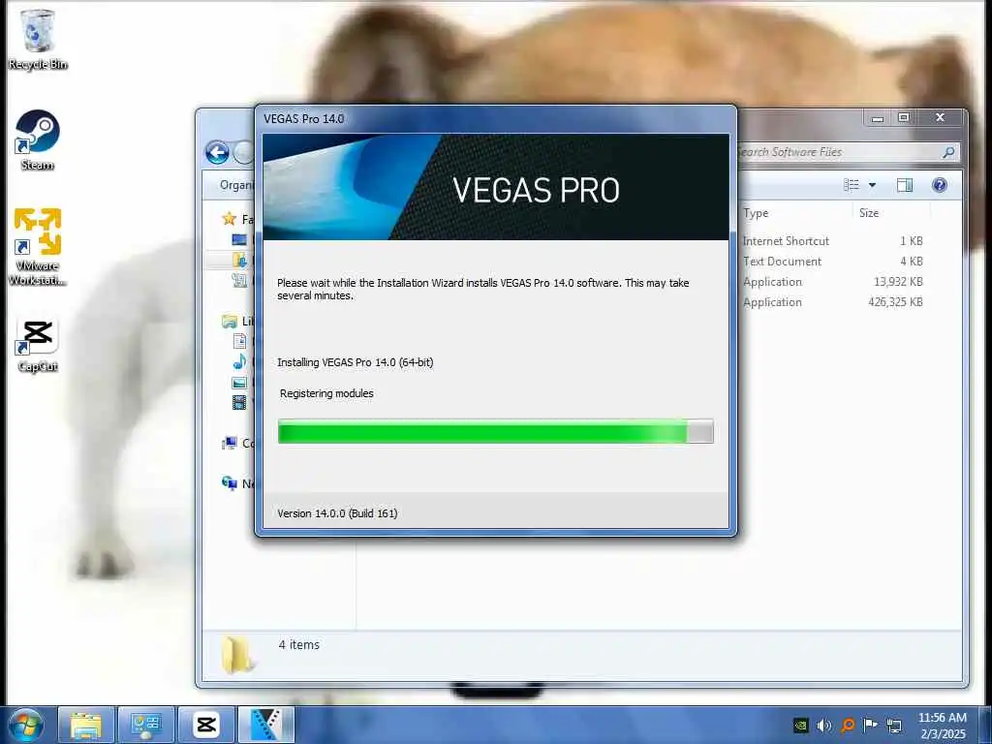Click the Windows Start orb
Image resolution: width=992 pixels, height=744 pixels.
click(x=25, y=725)
